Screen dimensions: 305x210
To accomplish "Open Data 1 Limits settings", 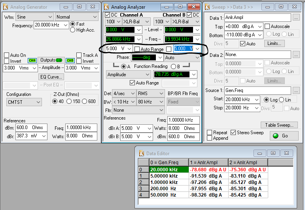I will tap(274, 43).
